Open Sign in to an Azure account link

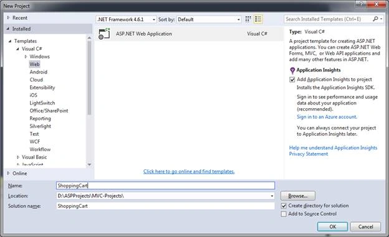(327, 117)
